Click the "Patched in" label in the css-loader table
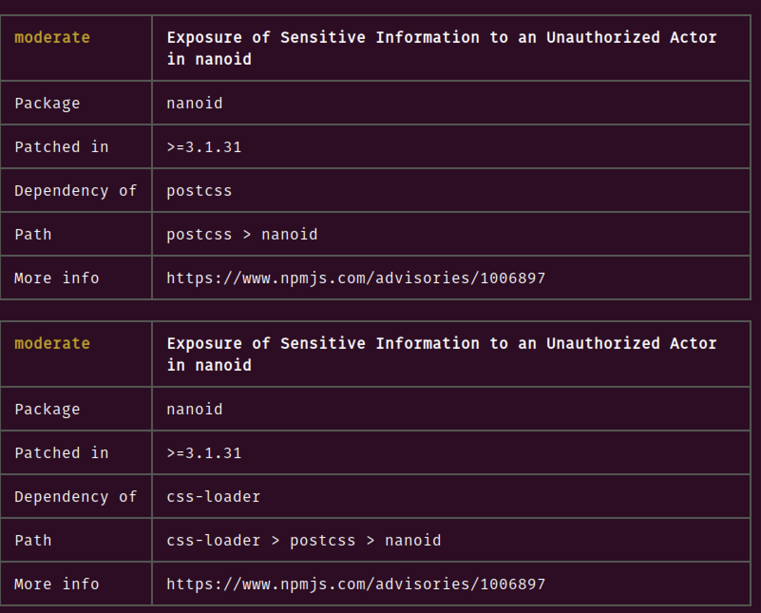 coord(62,453)
